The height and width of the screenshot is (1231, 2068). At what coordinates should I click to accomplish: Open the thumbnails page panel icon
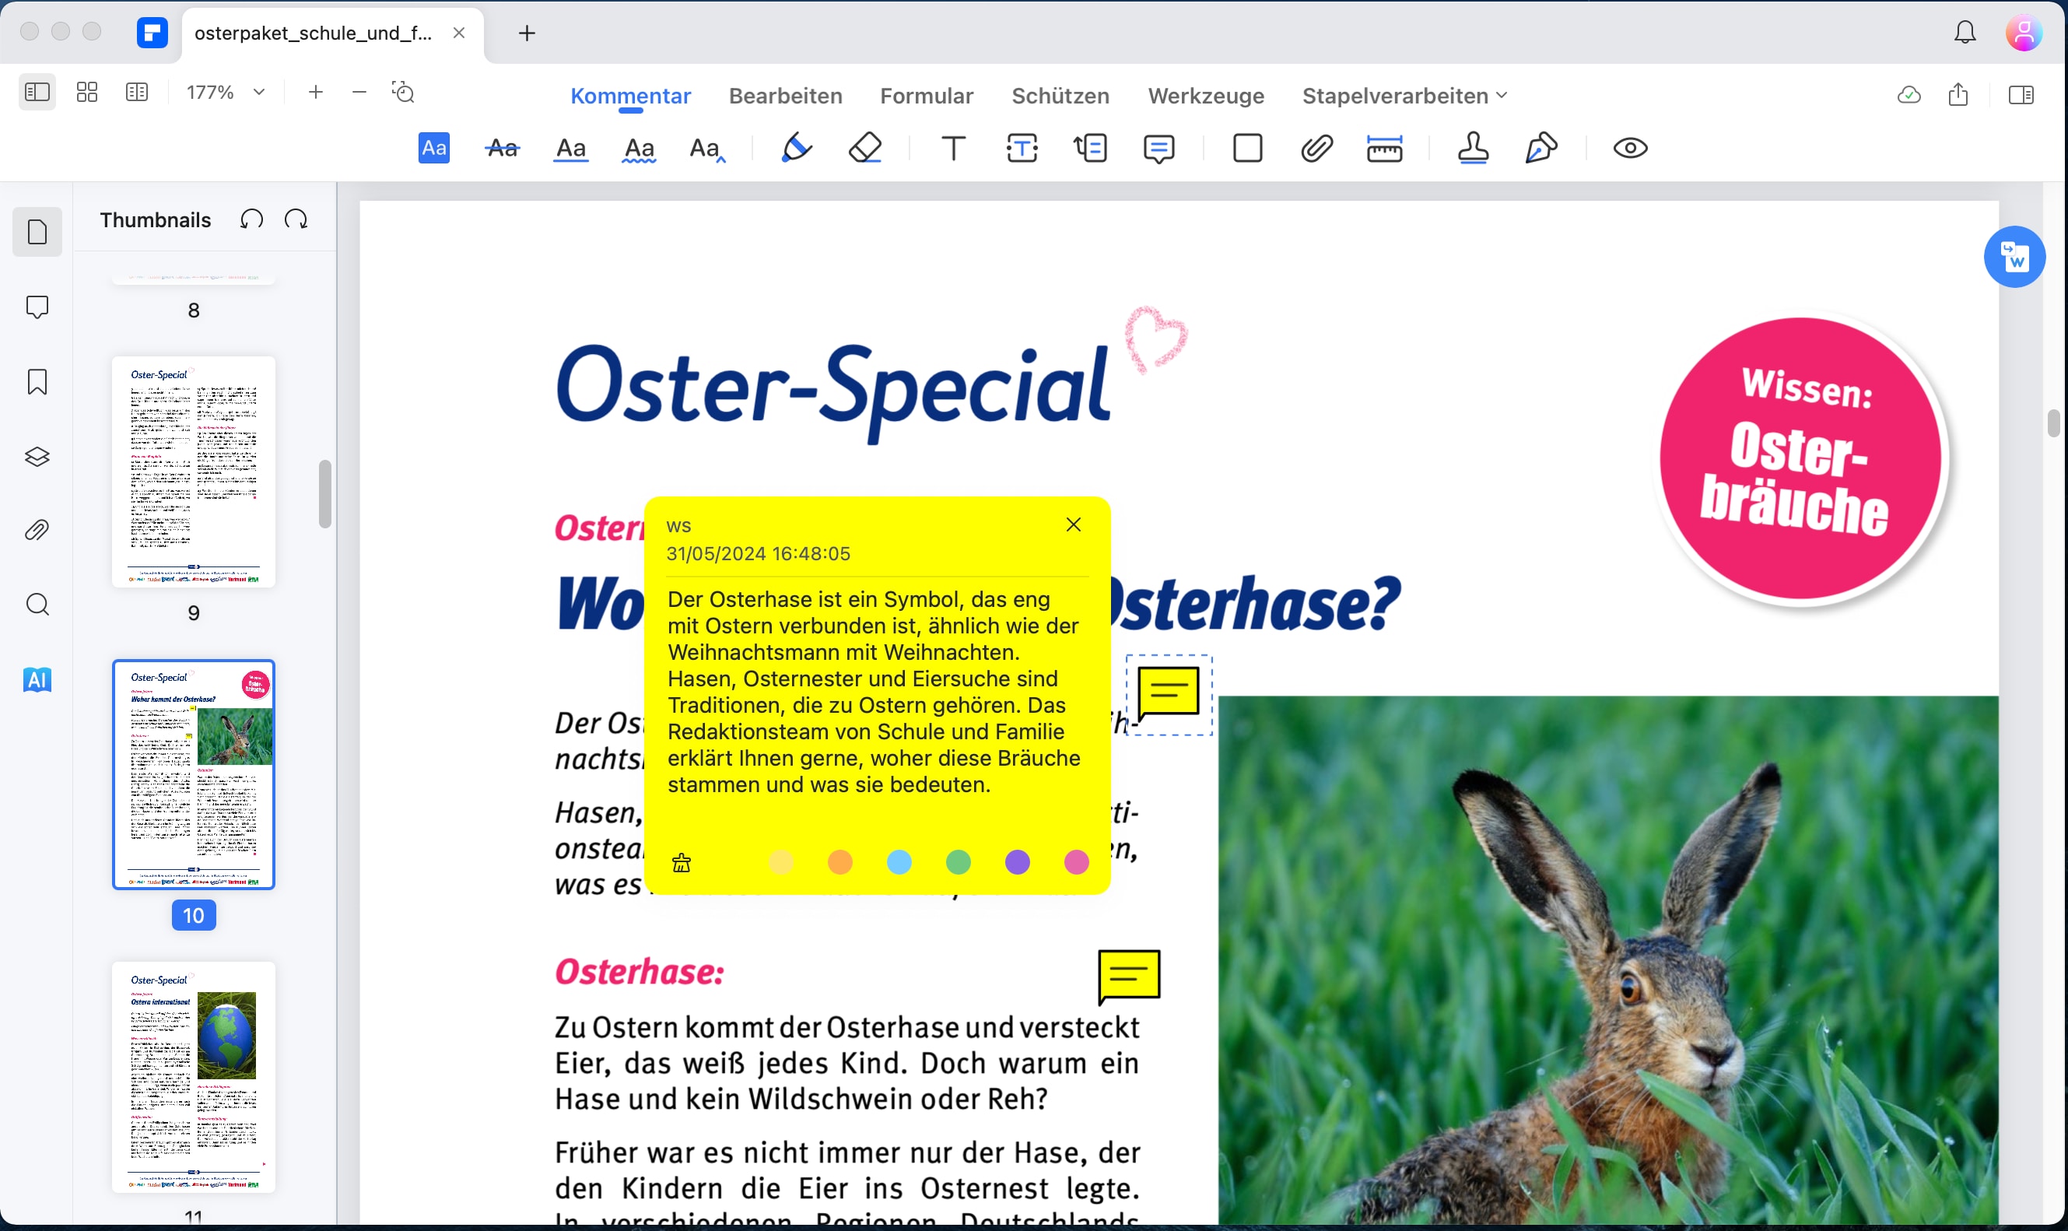[x=37, y=231]
